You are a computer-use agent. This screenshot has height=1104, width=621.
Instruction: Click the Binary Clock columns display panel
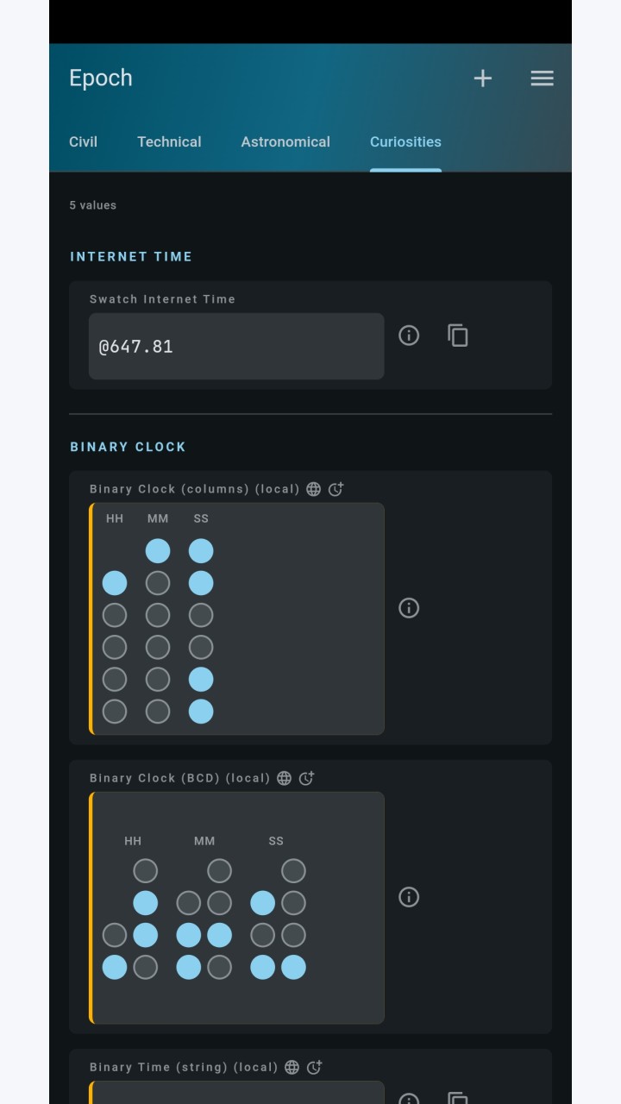click(236, 619)
